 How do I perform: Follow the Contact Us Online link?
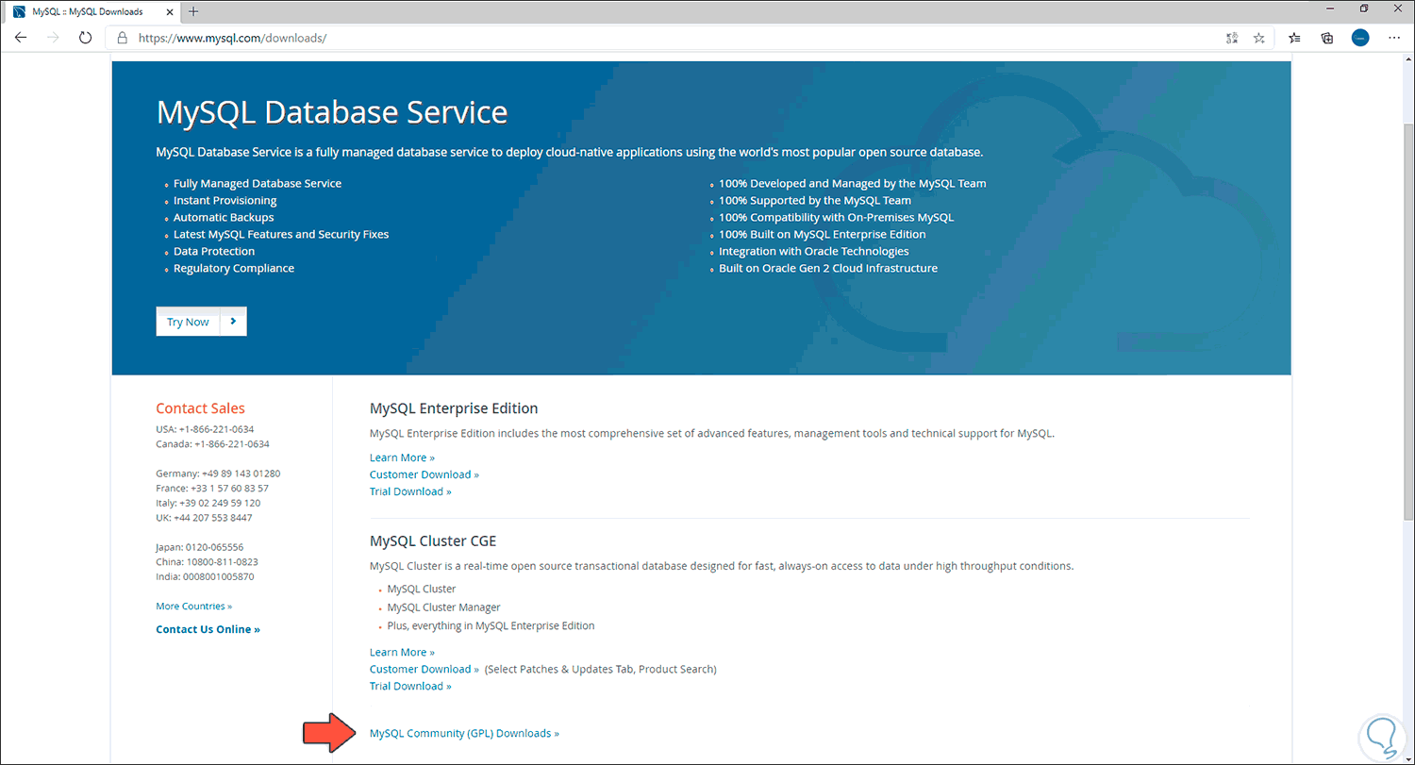(x=208, y=629)
